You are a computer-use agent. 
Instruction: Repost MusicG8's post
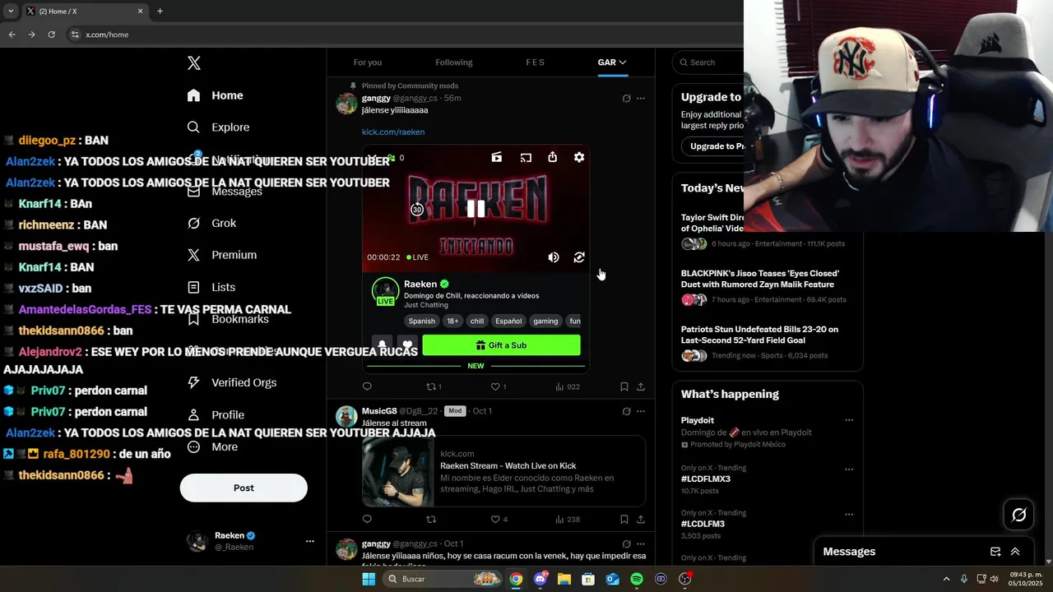(430, 520)
